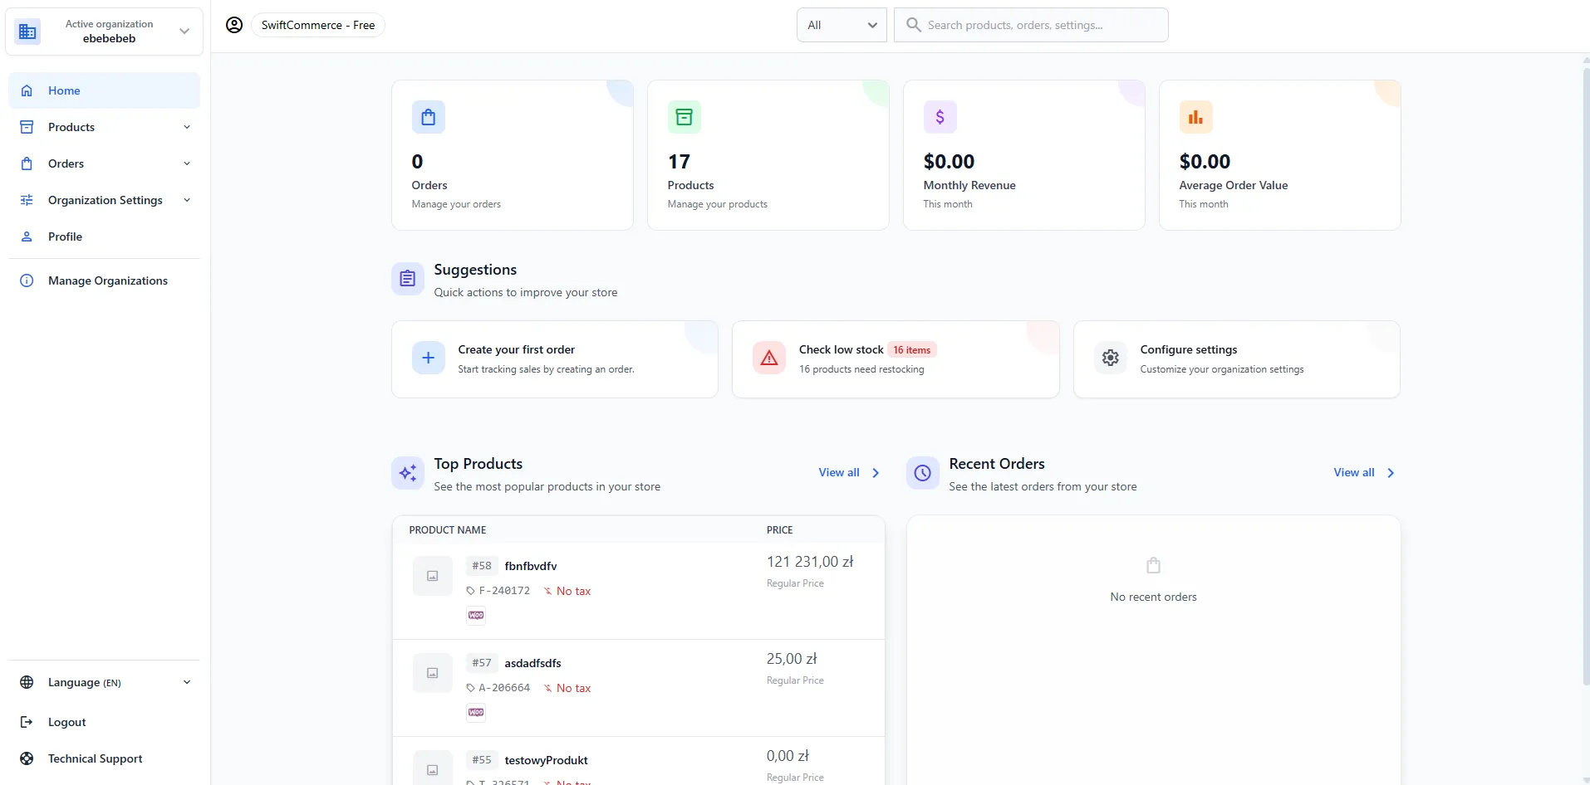Image resolution: width=1590 pixels, height=785 pixels.
Task: Click the orange Average Order Value chart icon
Action: (x=1195, y=117)
